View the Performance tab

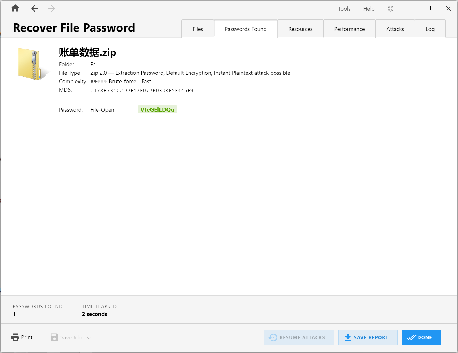click(x=349, y=29)
